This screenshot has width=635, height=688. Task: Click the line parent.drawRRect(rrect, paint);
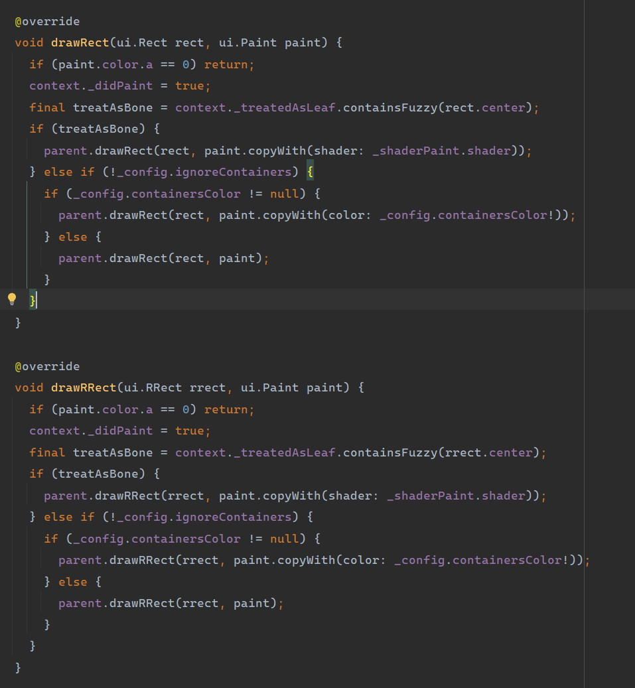tap(171, 603)
